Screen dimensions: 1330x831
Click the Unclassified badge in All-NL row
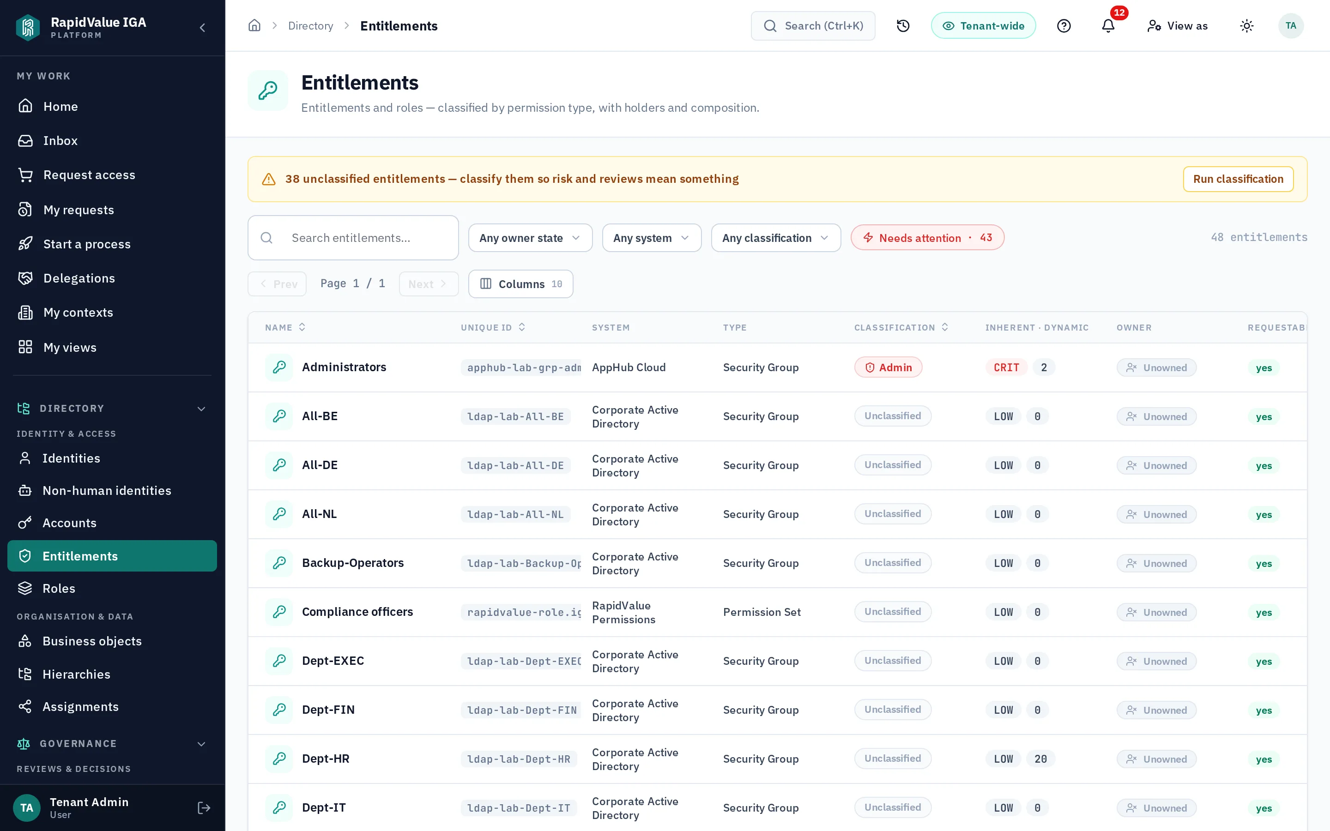click(893, 514)
